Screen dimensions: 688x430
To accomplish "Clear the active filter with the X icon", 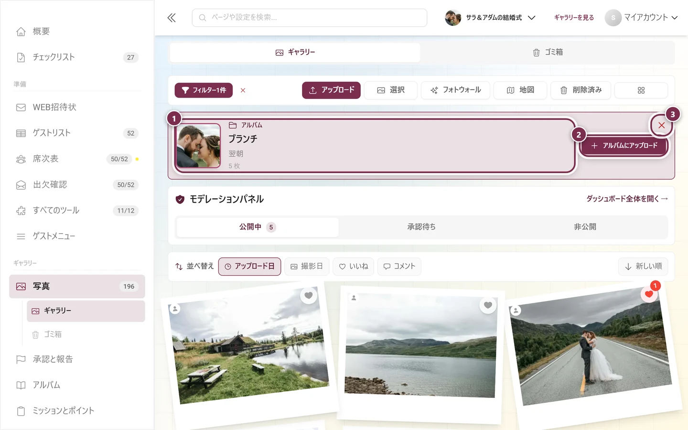I will 243,90.
